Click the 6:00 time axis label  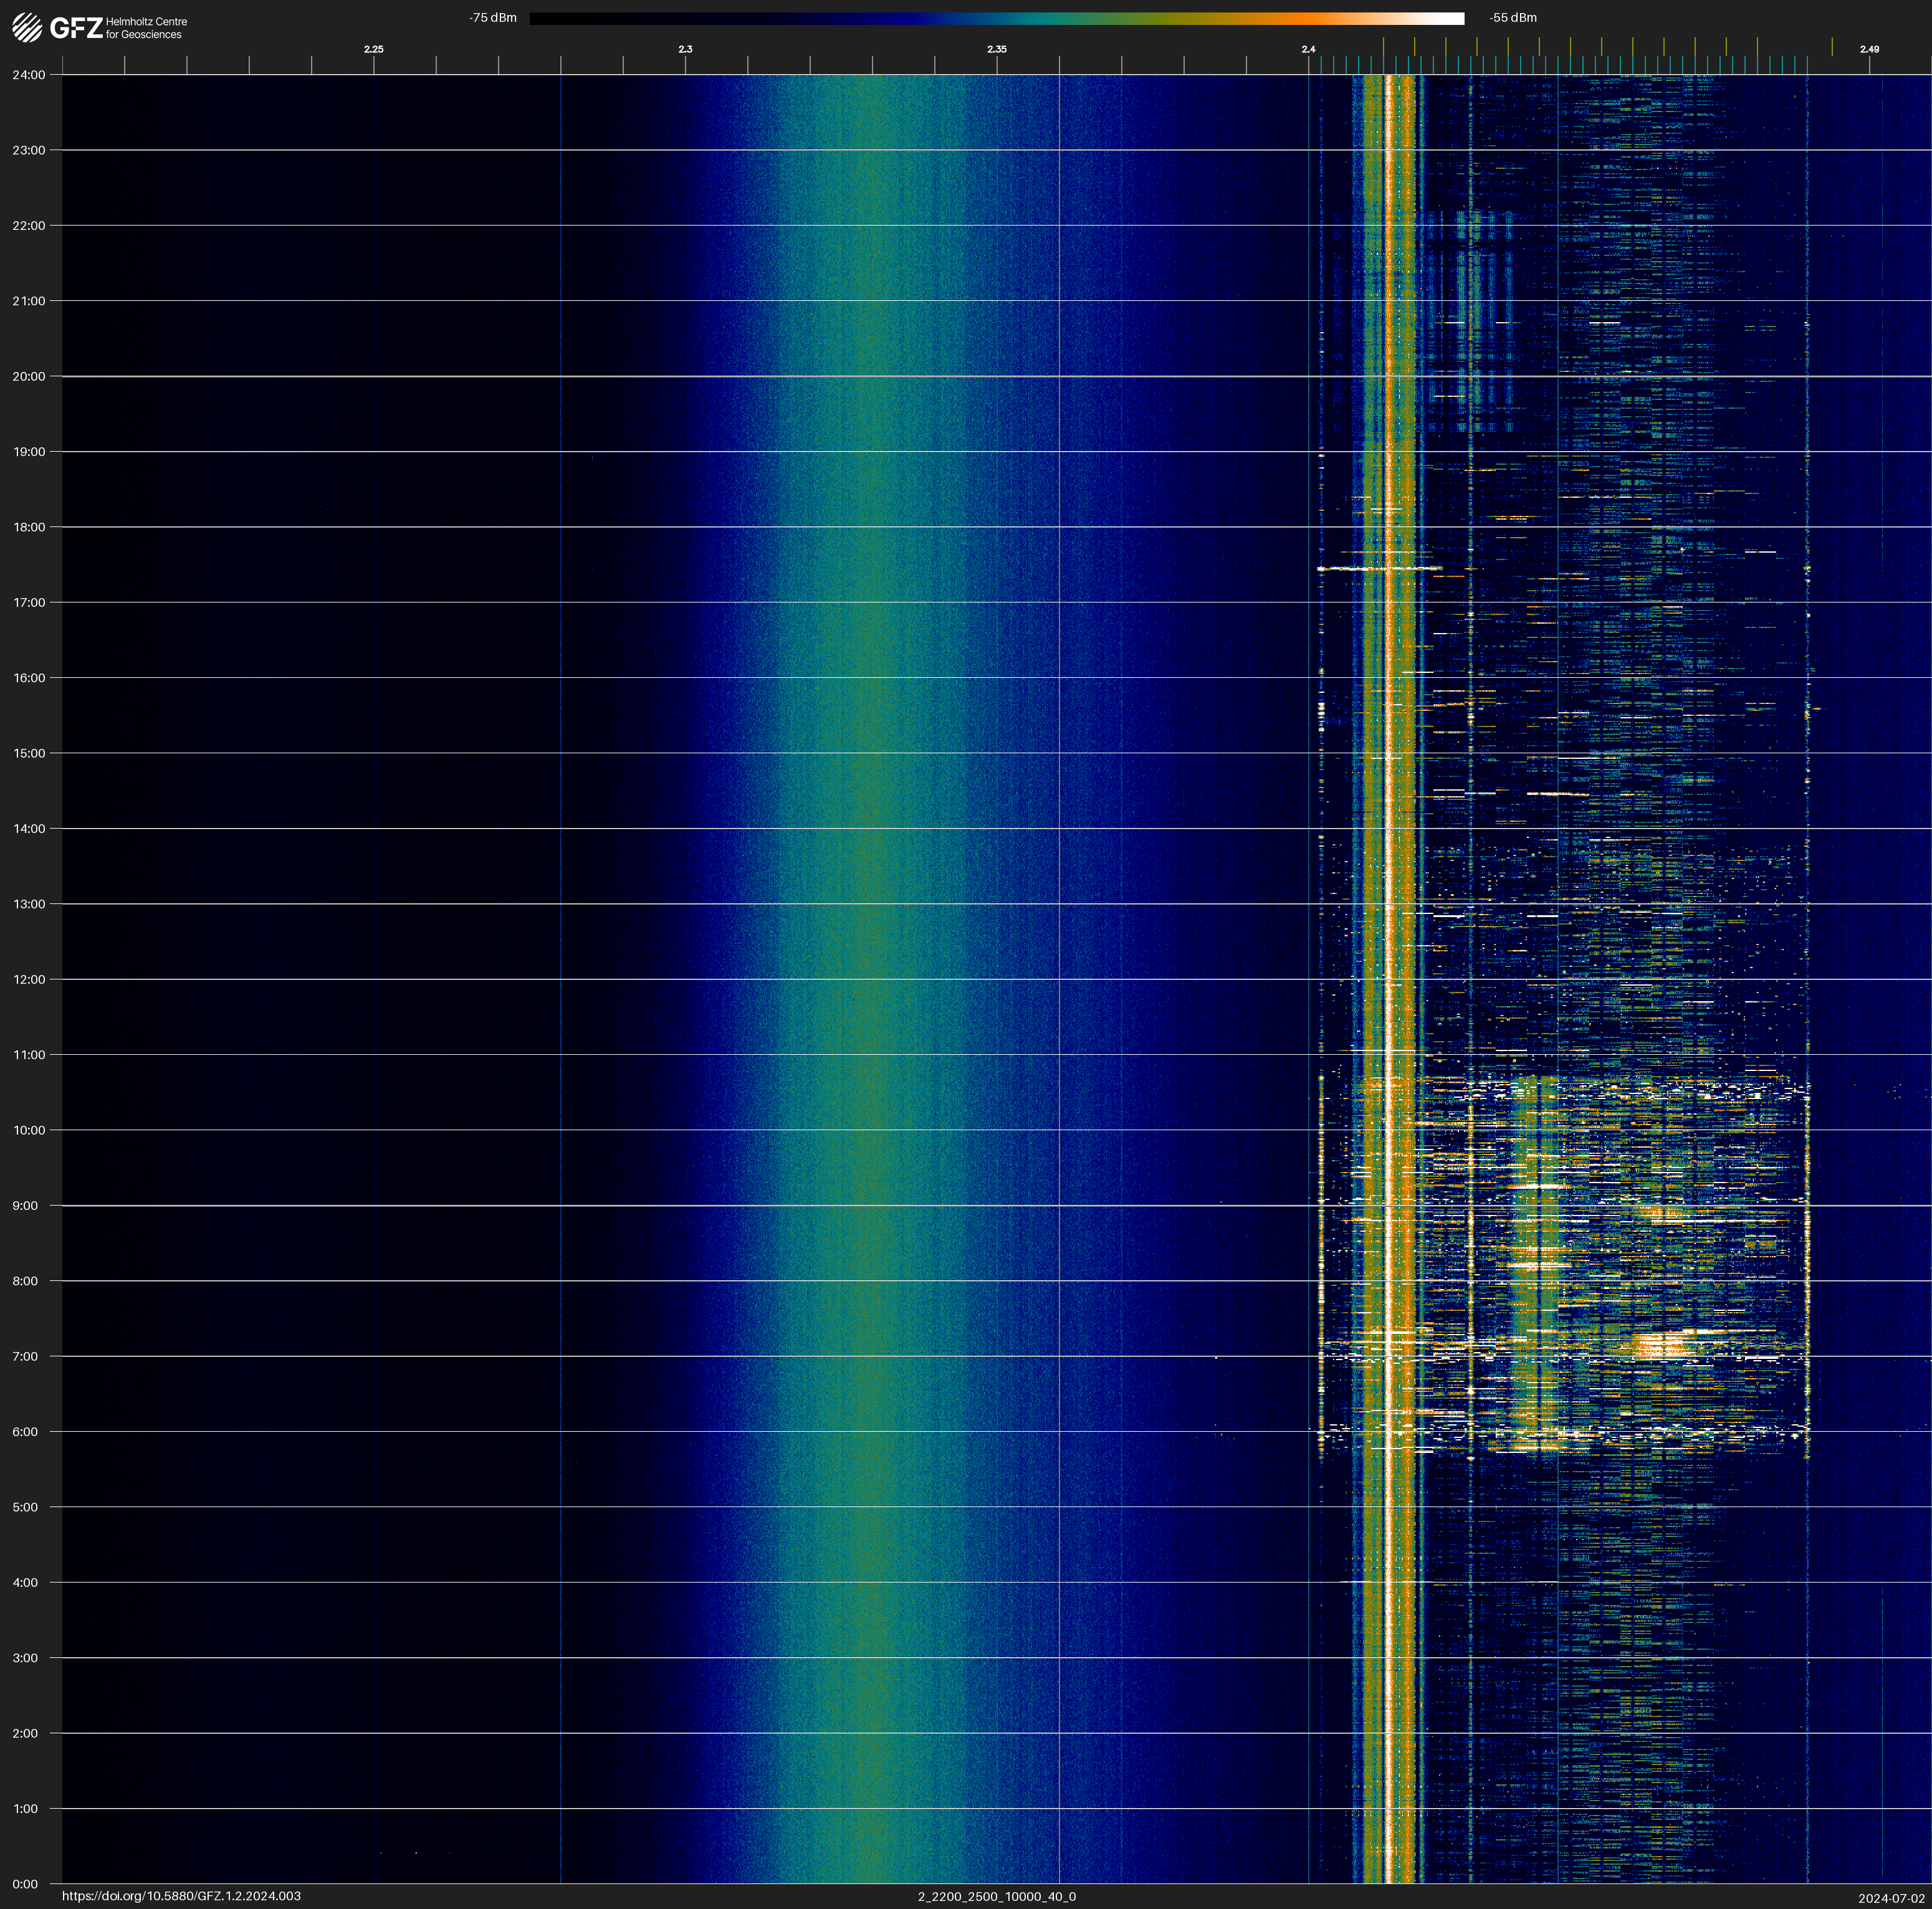(26, 1431)
